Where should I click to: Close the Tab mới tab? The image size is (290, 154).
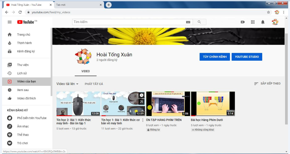coord(101,5)
